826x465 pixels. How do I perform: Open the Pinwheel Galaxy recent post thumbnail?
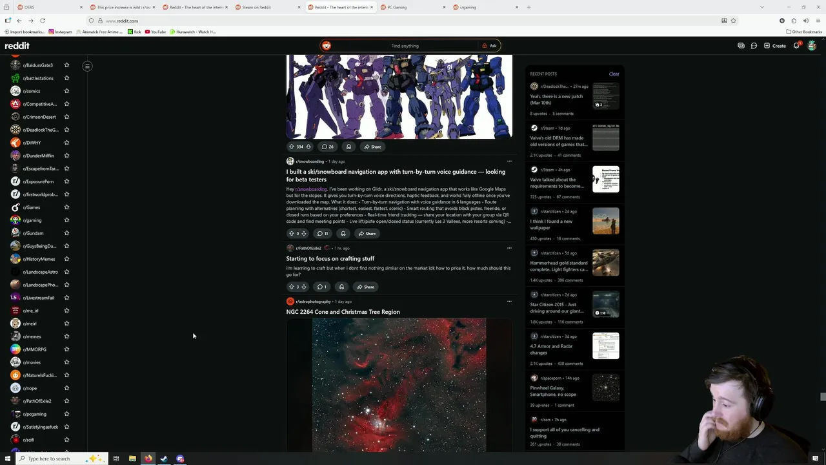coord(606,387)
